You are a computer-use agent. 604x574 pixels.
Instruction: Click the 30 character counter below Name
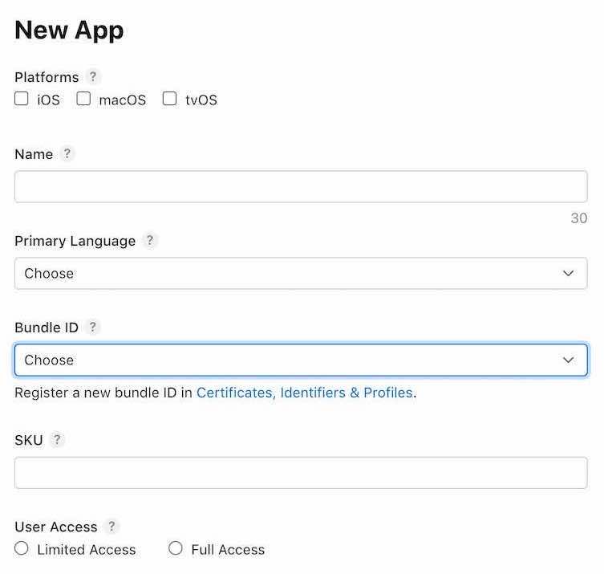(x=579, y=218)
